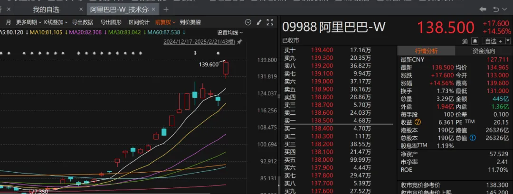Click 导出图形 to export chart image

coord(111,22)
